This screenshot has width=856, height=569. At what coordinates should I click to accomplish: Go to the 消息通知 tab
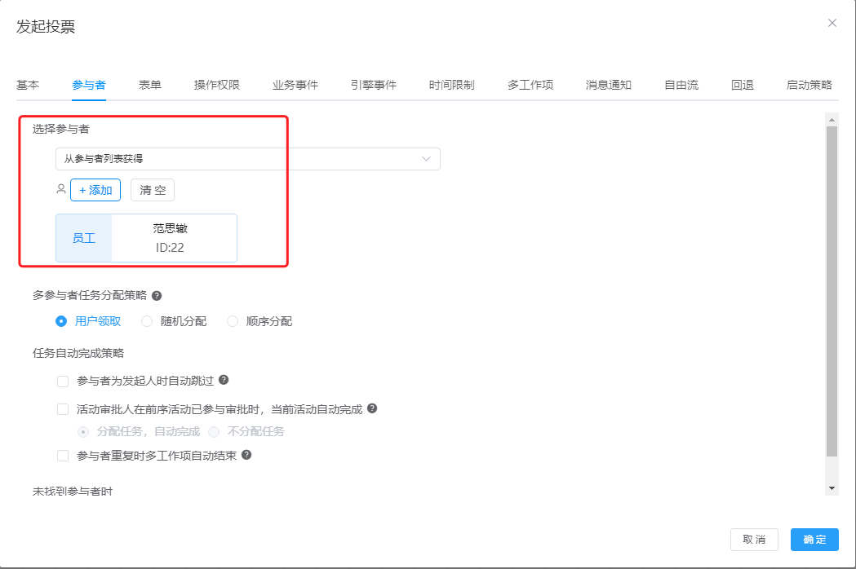click(608, 85)
